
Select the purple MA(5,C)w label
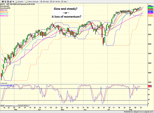[x=4, y=10]
